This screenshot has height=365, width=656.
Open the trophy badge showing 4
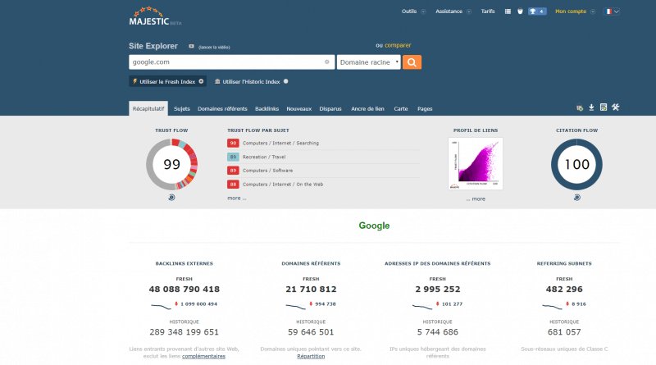pyautogui.click(x=537, y=11)
